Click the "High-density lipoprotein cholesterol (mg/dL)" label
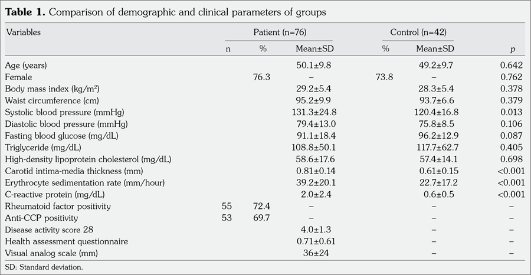 click(88, 159)
